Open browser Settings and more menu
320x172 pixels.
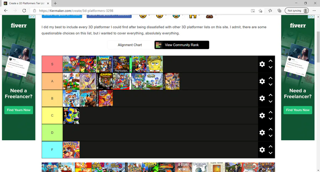click(x=314, y=11)
